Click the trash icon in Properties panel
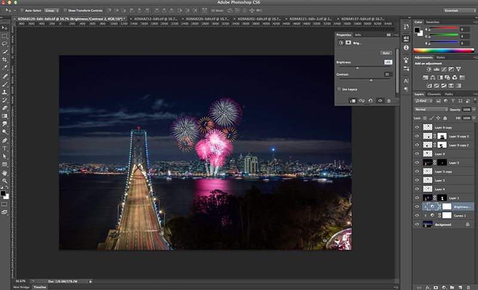This screenshot has height=290, width=478. tap(388, 101)
